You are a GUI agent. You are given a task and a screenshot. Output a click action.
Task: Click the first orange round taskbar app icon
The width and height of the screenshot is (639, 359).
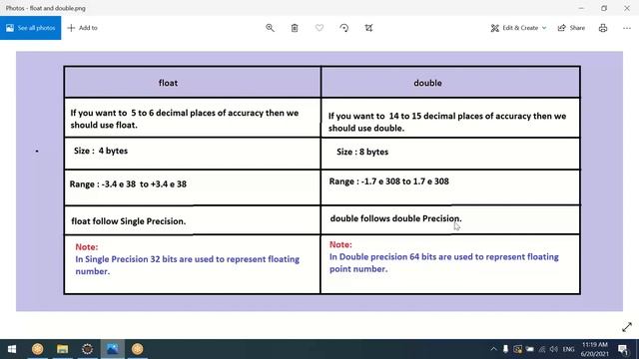tap(38, 349)
